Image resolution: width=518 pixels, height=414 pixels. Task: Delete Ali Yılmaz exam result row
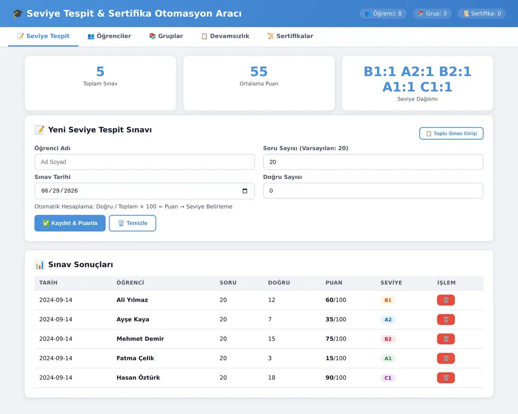(445, 300)
